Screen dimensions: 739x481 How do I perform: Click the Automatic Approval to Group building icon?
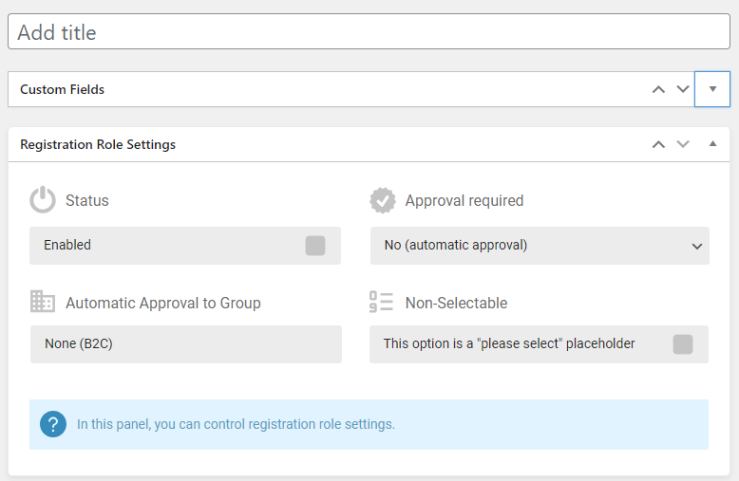tap(43, 303)
